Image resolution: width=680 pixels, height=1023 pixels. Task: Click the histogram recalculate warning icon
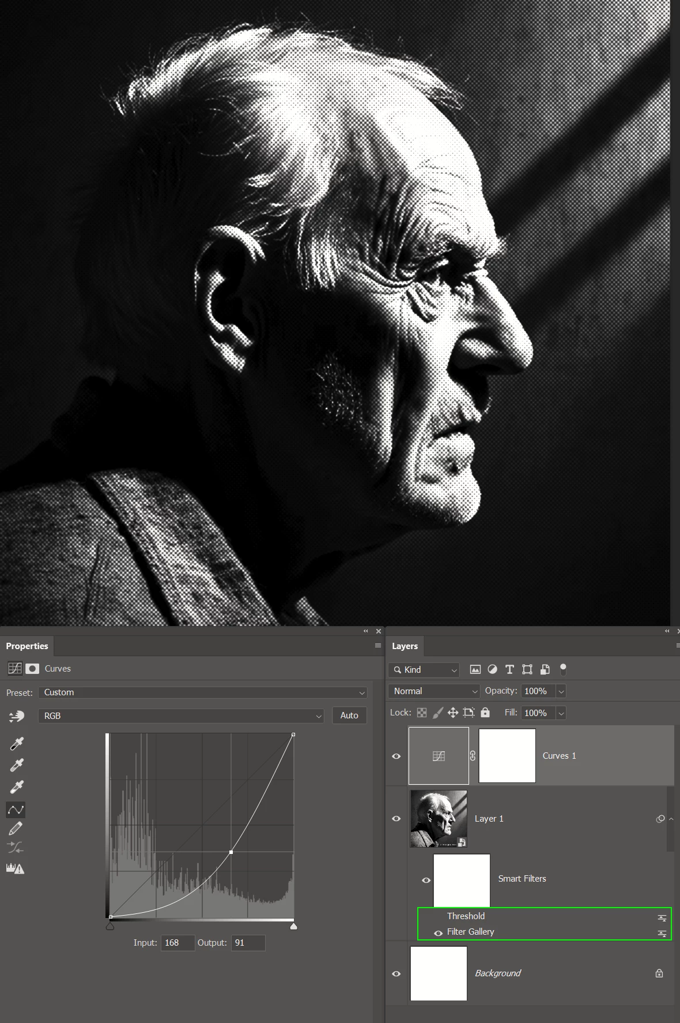pyautogui.click(x=15, y=868)
